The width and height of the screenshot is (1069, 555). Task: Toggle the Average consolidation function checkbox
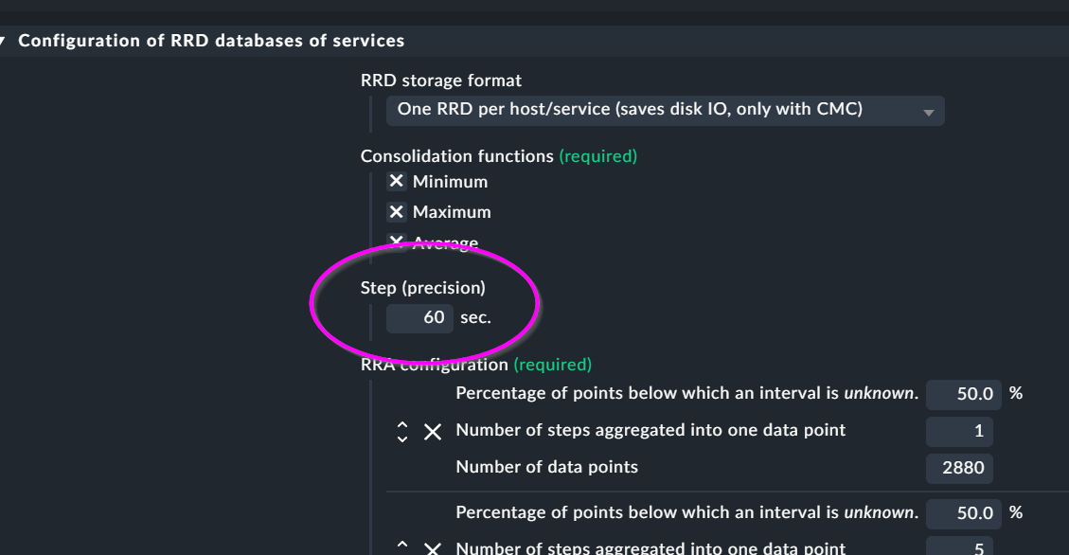pos(396,242)
